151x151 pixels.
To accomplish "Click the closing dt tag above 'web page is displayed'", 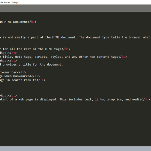I will tap(12, 96).
